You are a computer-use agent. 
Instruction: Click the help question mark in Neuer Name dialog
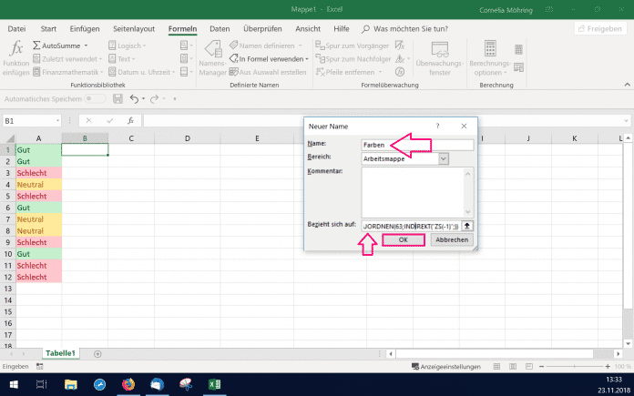pos(437,126)
